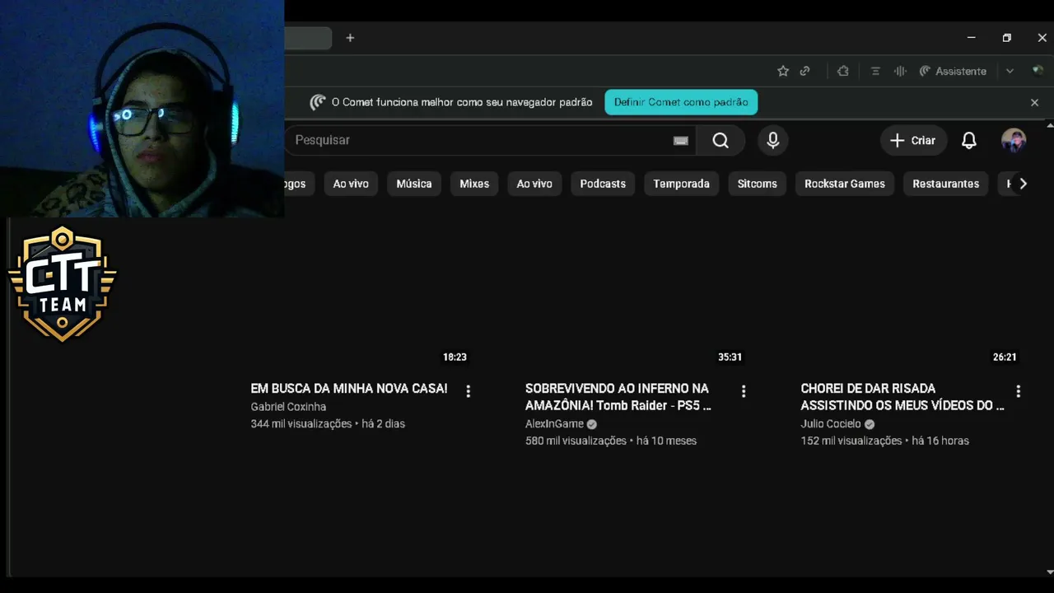Open AlexInGame channel
The width and height of the screenshot is (1054, 593).
click(x=554, y=424)
